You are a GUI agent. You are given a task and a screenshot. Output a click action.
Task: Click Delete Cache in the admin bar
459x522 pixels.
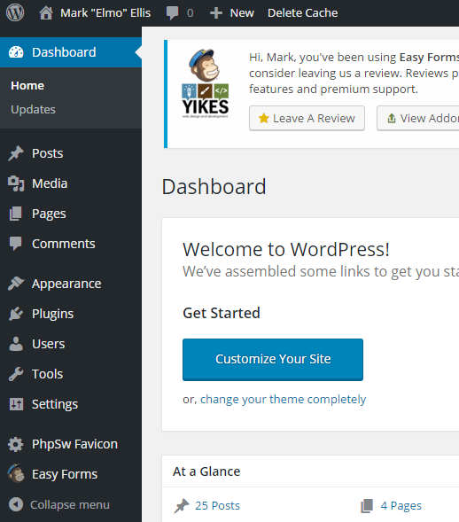[x=302, y=13]
